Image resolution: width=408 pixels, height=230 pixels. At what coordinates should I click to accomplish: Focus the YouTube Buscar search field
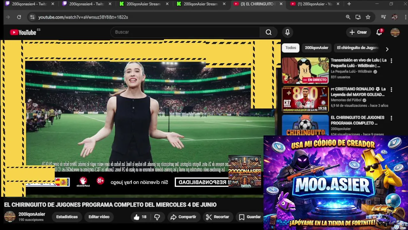click(x=185, y=32)
